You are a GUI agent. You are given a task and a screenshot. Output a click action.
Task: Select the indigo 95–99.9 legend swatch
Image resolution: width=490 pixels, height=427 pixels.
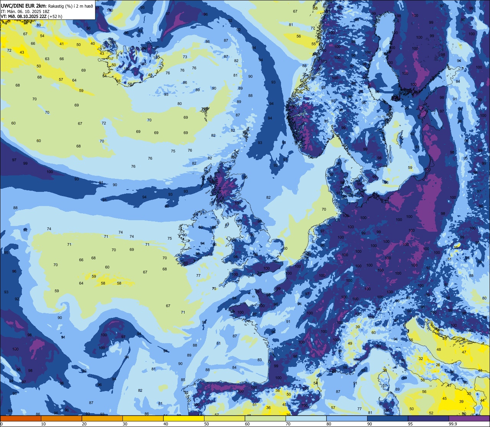[x=428, y=418]
